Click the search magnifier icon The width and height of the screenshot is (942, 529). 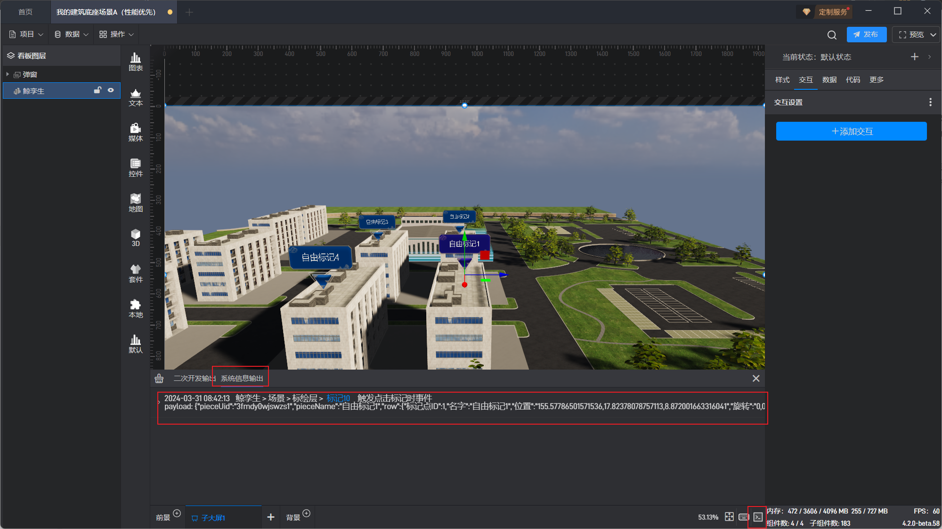(x=832, y=35)
